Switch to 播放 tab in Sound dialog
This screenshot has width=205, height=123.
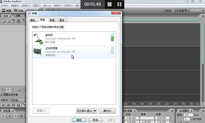pos(34,20)
